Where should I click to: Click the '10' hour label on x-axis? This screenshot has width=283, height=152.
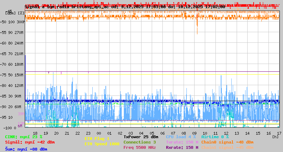(205, 133)
